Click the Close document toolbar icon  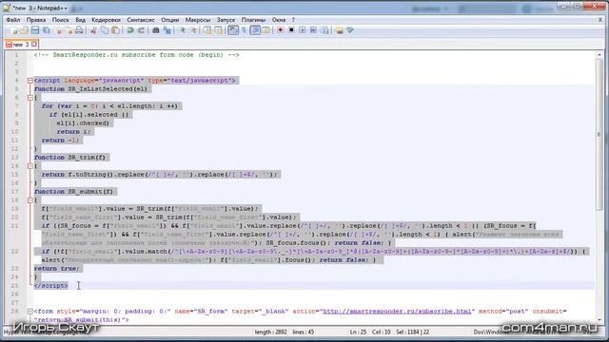pyautogui.click(x=58, y=30)
